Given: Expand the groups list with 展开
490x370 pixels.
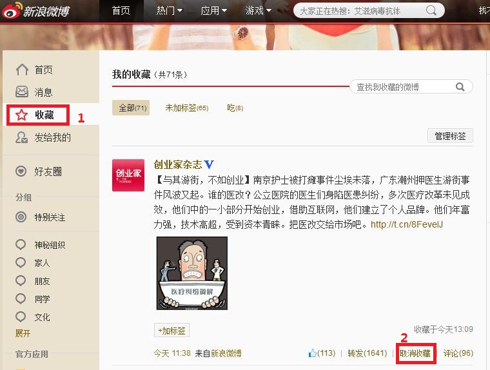Looking at the screenshot, I should [23, 333].
